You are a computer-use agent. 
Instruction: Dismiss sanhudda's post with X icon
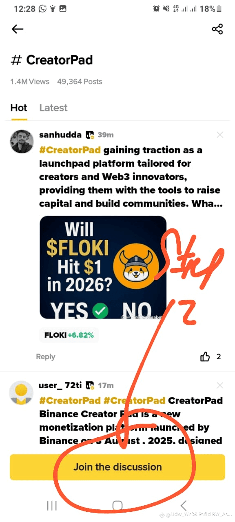click(220, 135)
